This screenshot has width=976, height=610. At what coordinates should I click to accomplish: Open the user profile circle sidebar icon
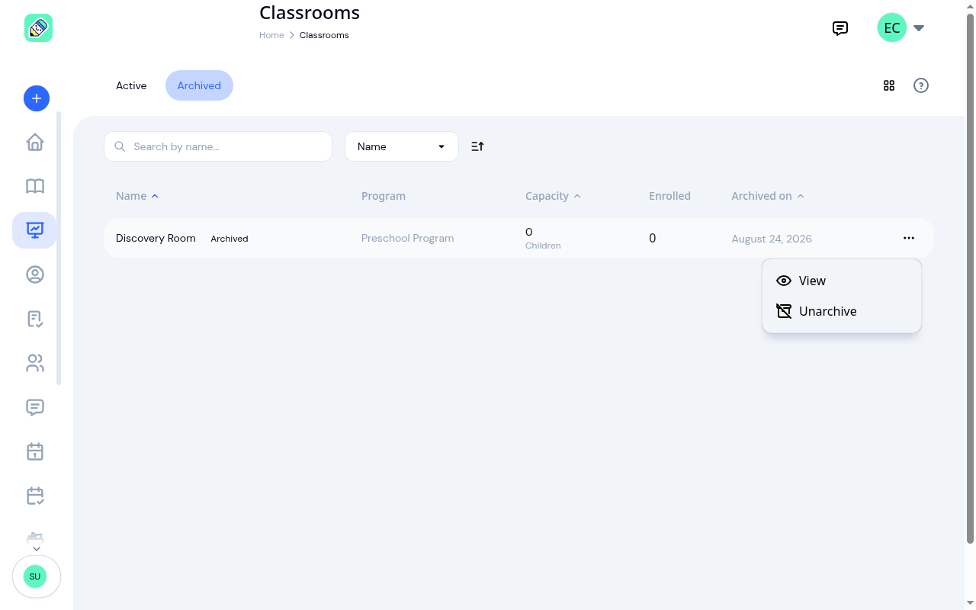35,274
